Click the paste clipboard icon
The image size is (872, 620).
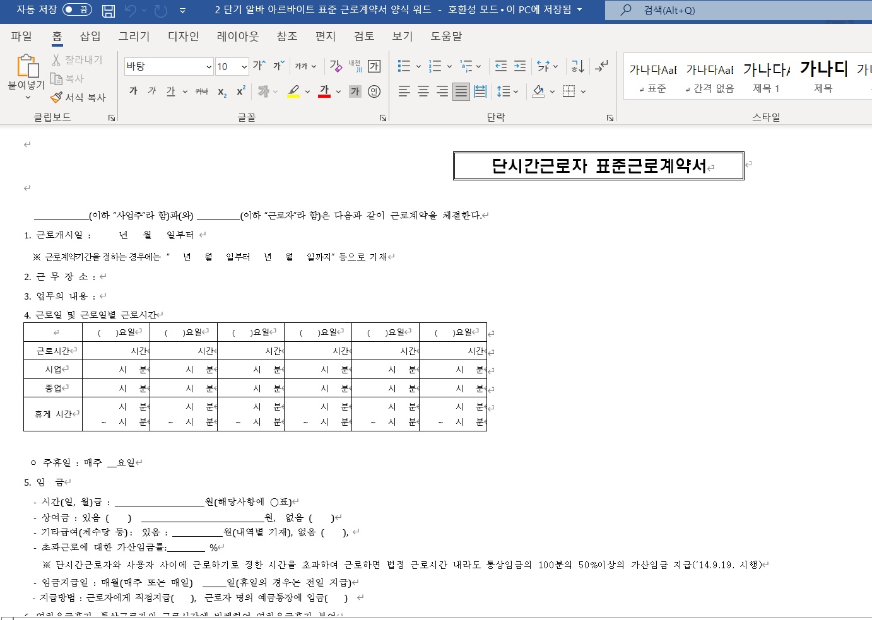(27, 66)
